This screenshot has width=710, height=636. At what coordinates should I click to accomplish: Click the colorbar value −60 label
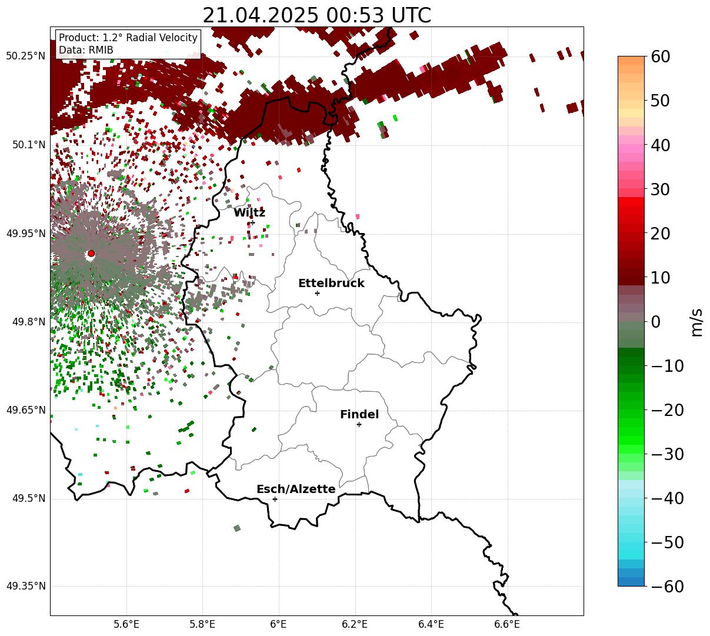click(x=667, y=587)
